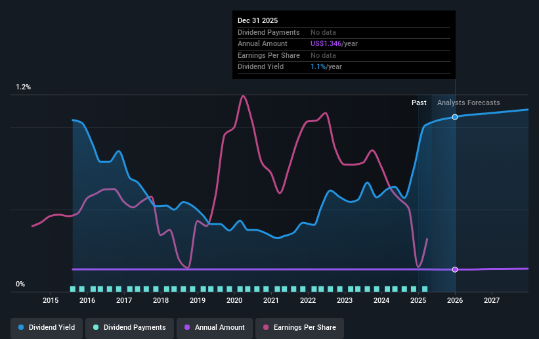
Task: Click the 2021 x-axis label
Action: 271,300
